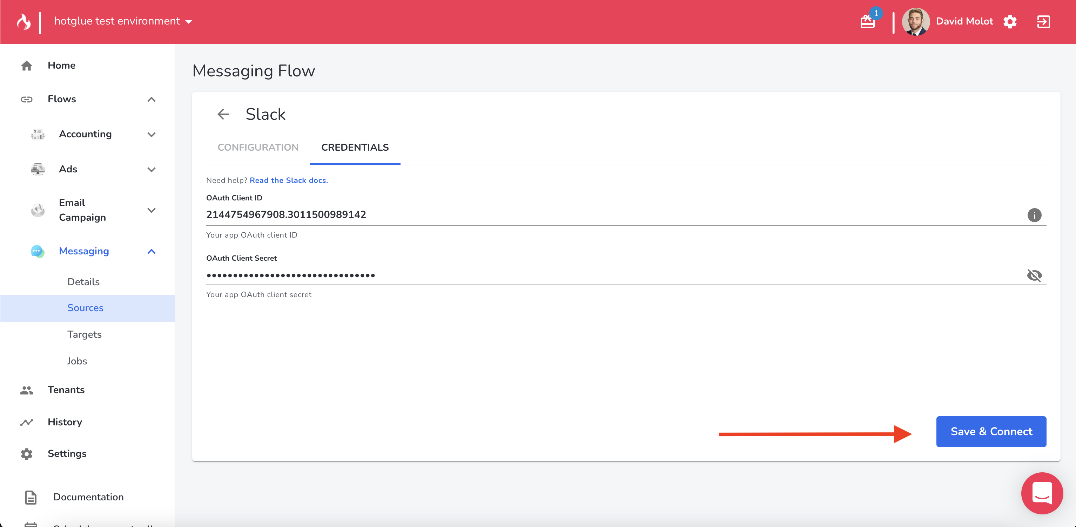Open the header settings gear icon

[x=1010, y=22]
